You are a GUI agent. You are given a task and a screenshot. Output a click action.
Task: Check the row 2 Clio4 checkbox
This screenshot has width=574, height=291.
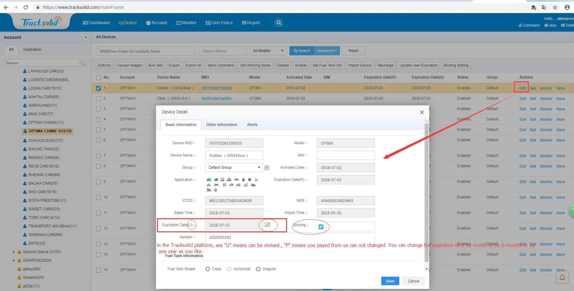[x=99, y=99]
